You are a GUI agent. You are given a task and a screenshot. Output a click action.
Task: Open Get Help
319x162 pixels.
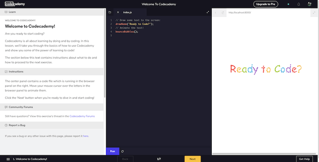tap(304, 159)
